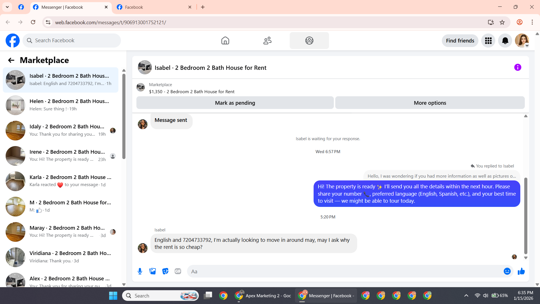Screen dimensions: 540x304
Task: Open the Chrome tab search dropdown
Action: point(7,7)
